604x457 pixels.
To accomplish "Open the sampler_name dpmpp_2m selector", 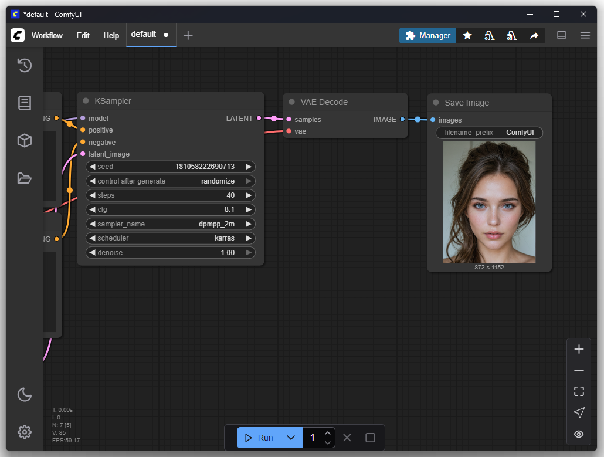I will coord(170,224).
